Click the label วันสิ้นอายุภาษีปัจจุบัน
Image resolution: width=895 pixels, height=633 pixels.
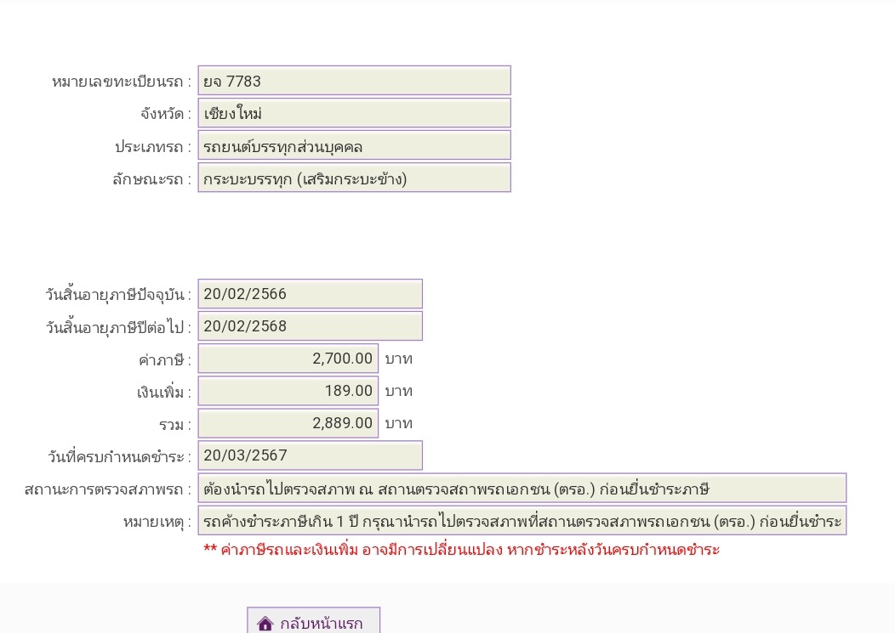point(118,295)
